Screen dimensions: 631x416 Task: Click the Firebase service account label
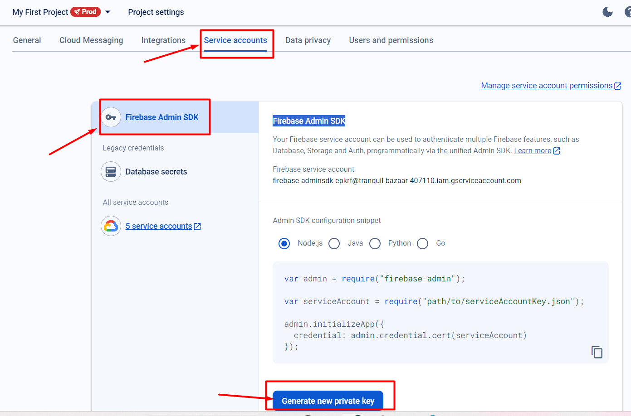(x=313, y=169)
